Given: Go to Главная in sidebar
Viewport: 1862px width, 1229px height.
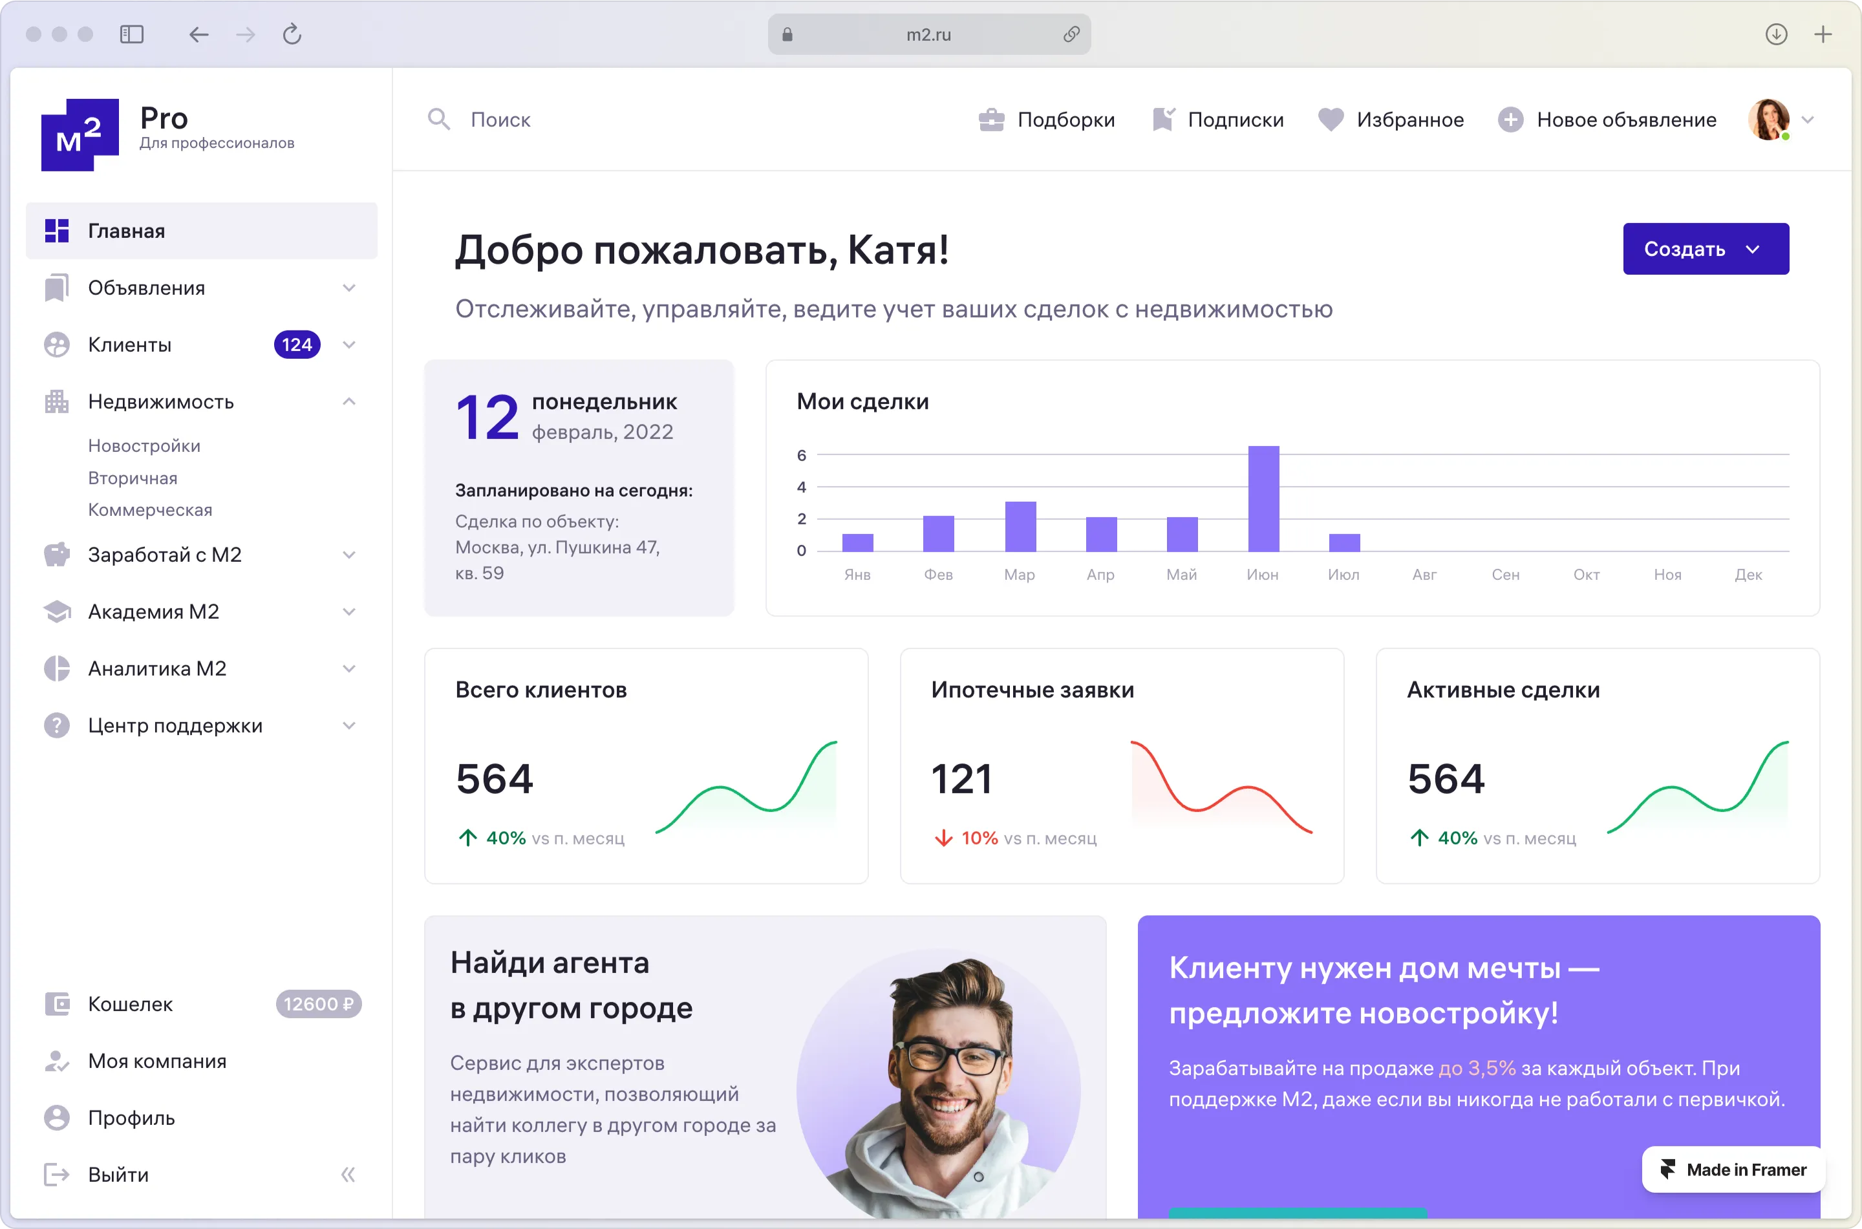Looking at the screenshot, I should 125,231.
